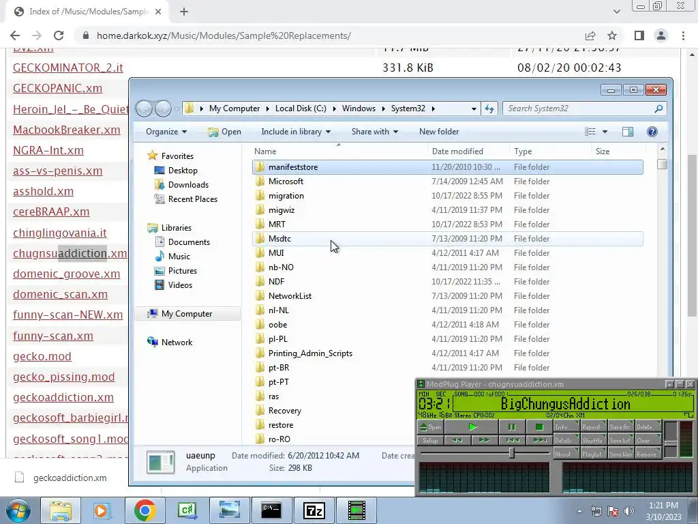Open the domenic_groove.xm link

coord(66,274)
